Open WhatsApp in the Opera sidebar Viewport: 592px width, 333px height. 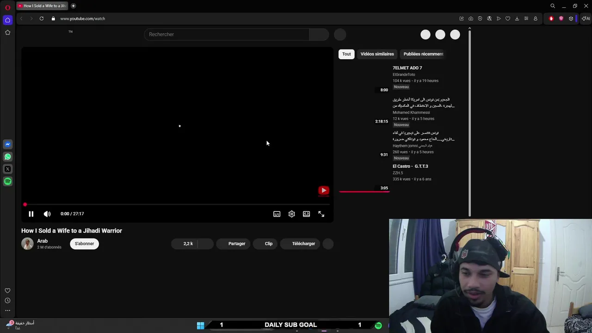click(7, 157)
